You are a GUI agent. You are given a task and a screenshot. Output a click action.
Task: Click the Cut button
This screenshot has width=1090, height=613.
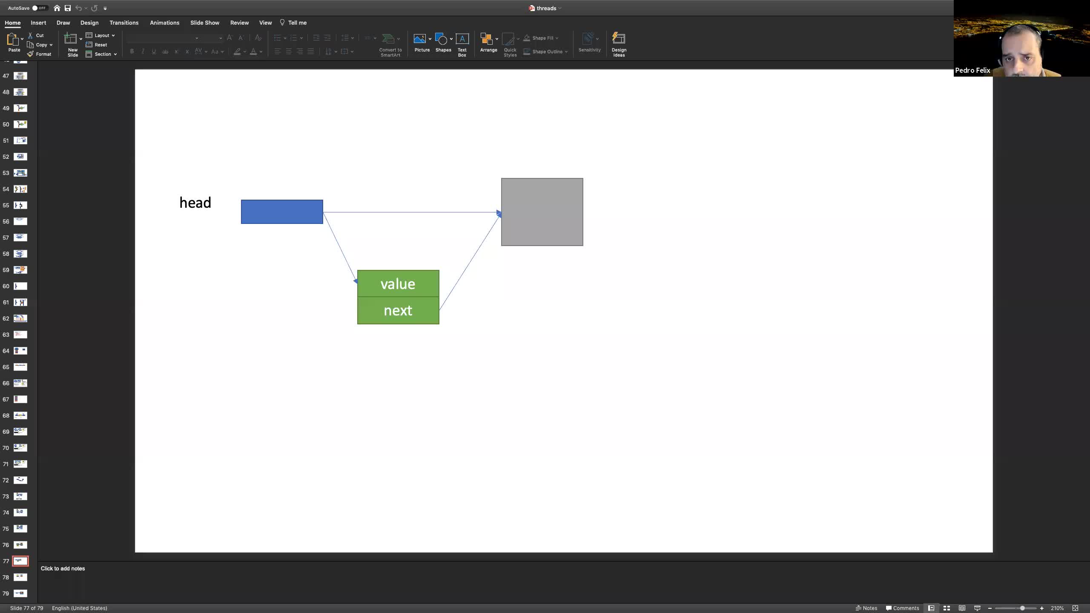(36, 35)
